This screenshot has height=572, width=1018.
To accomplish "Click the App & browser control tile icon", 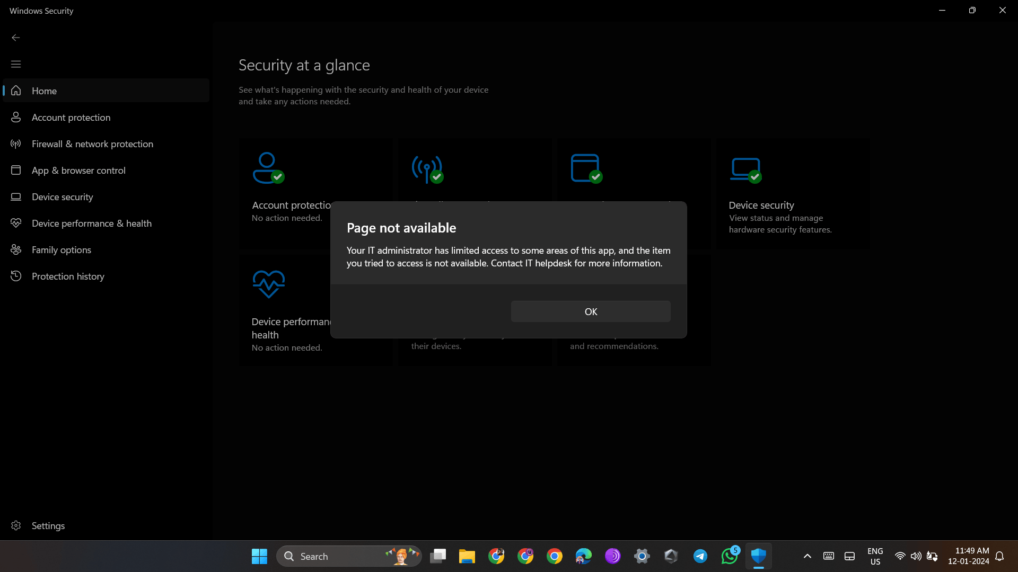I will tap(585, 168).
